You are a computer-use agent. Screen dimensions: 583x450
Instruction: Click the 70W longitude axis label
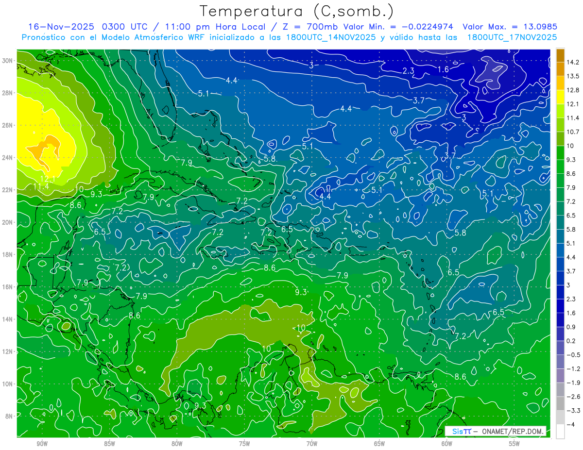[x=312, y=444]
